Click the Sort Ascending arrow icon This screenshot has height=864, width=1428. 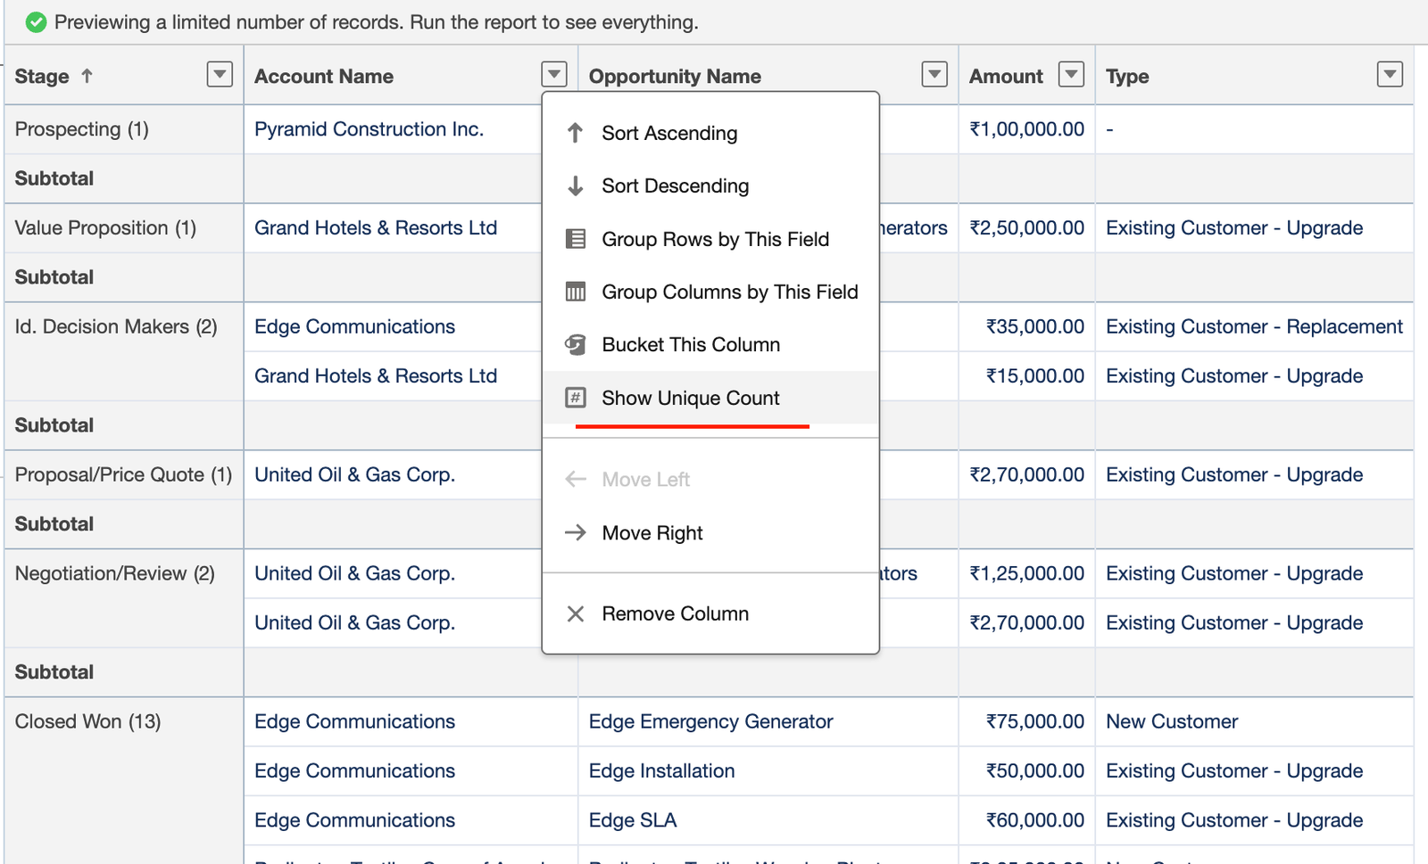(576, 133)
